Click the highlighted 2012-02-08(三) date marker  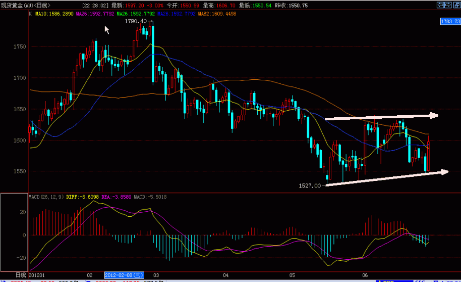[x=124, y=275]
